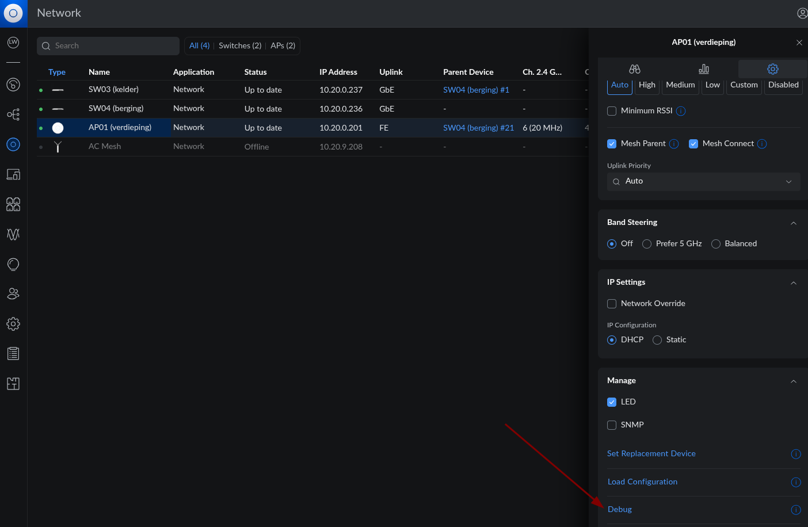
Task: Open the Dashboard gauge icon in sidebar
Action: 13,85
